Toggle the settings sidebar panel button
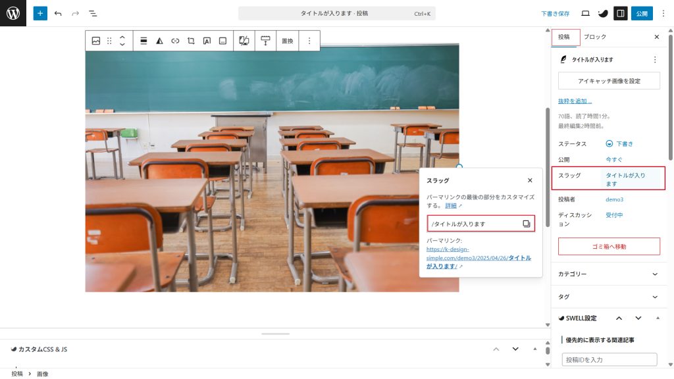 coord(620,13)
